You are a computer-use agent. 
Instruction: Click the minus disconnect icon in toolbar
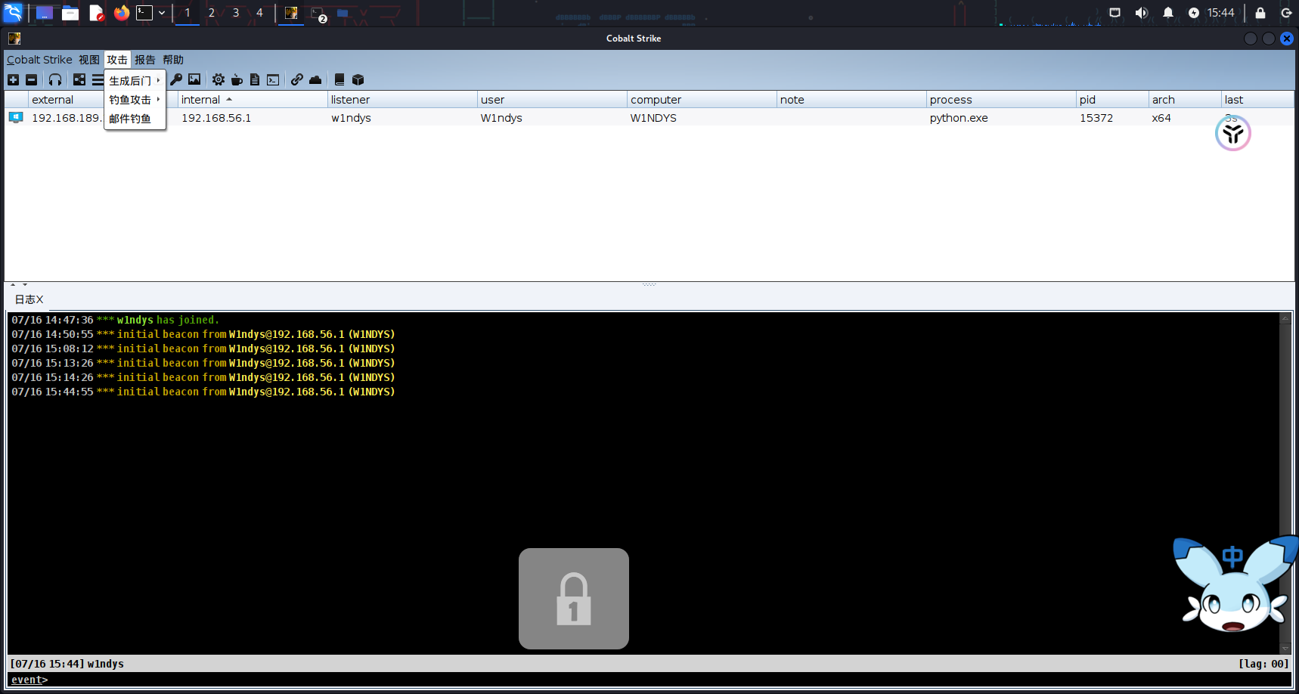31,80
